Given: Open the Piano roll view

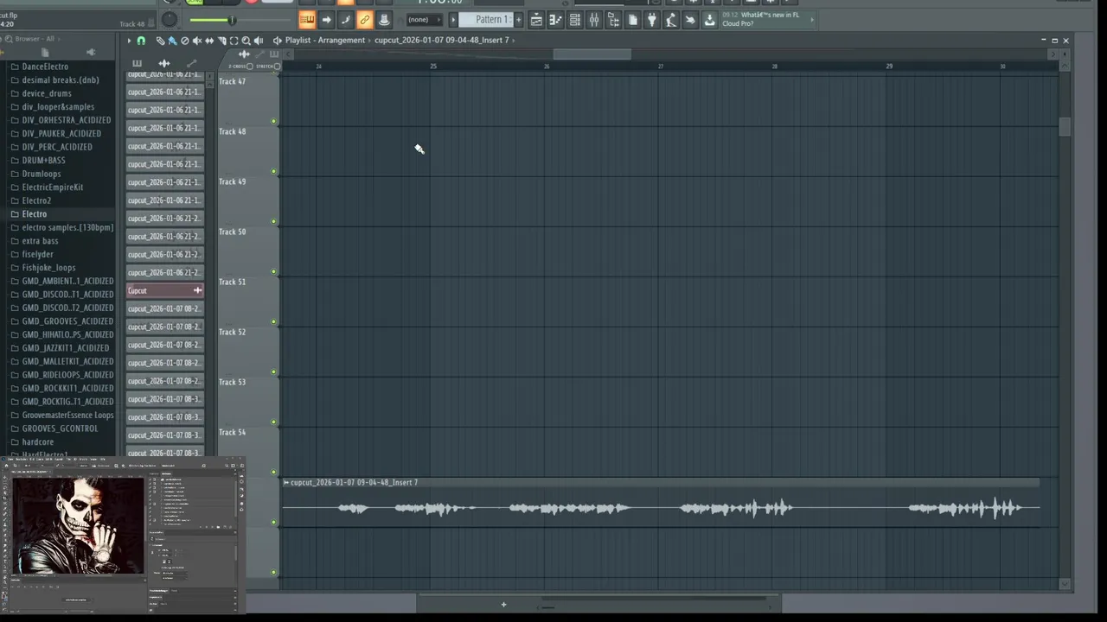Looking at the screenshot, I should 555,20.
